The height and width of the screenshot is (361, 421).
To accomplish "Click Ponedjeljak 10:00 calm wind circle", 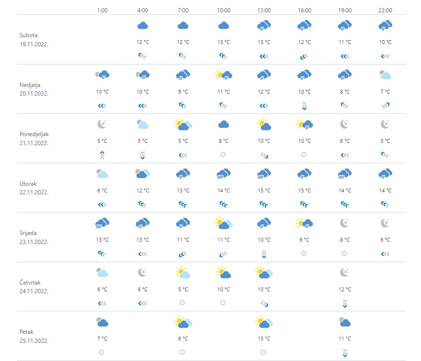I will (223, 154).
